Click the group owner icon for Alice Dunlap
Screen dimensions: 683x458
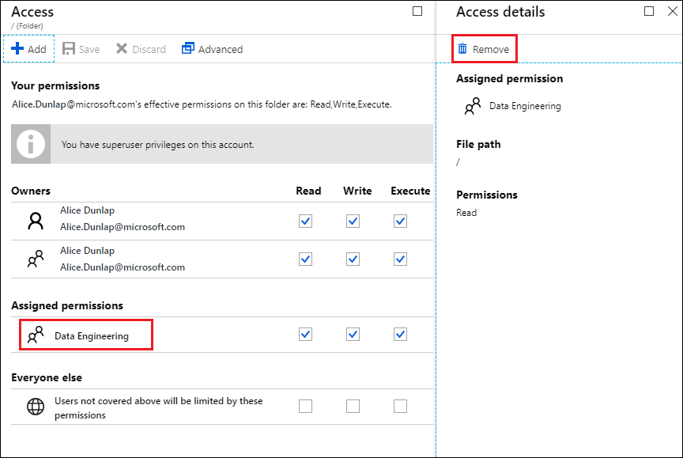pyautogui.click(x=36, y=259)
